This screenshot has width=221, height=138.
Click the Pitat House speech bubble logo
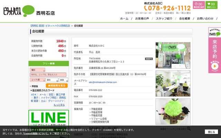pyautogui.click(x=19, y=11)
